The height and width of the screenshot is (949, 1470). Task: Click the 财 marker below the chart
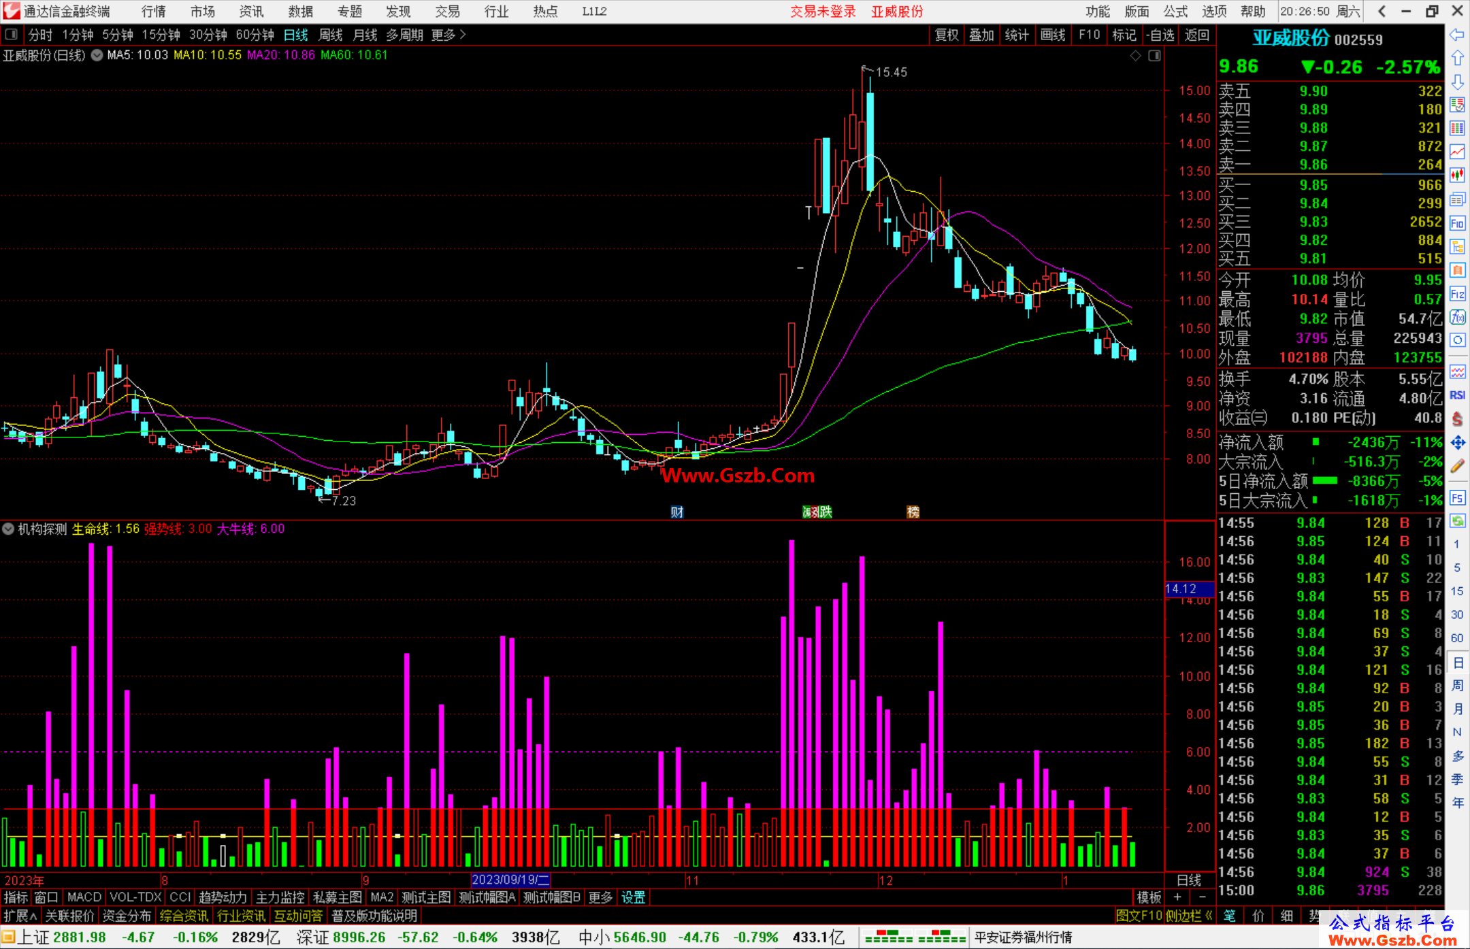pos(677,512)
